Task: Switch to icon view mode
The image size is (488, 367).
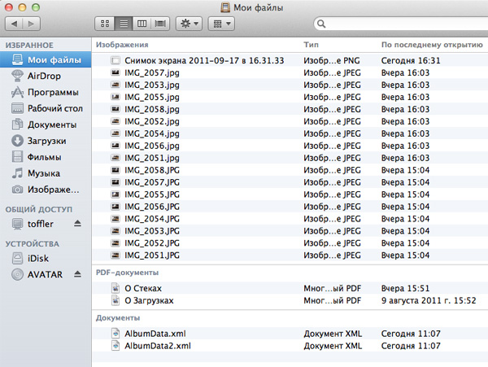Action: [x=103, y=24]
